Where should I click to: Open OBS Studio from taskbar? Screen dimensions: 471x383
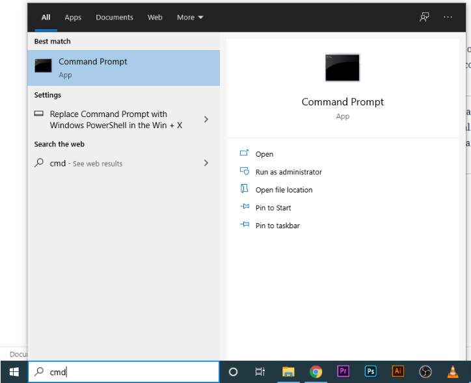[425, 372]
